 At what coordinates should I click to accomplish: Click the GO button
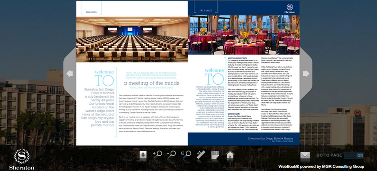(x=360, y=156)
